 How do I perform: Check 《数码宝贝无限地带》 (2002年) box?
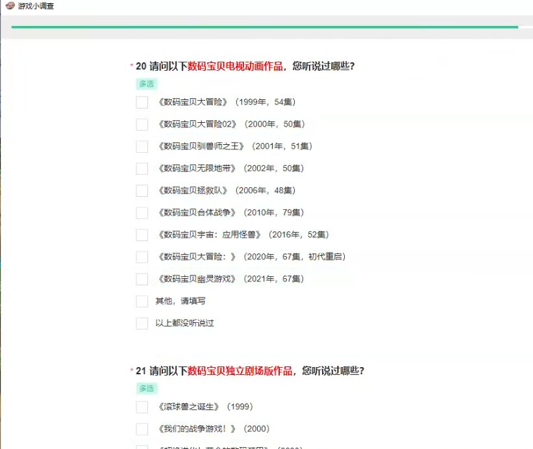click(142, 168)
